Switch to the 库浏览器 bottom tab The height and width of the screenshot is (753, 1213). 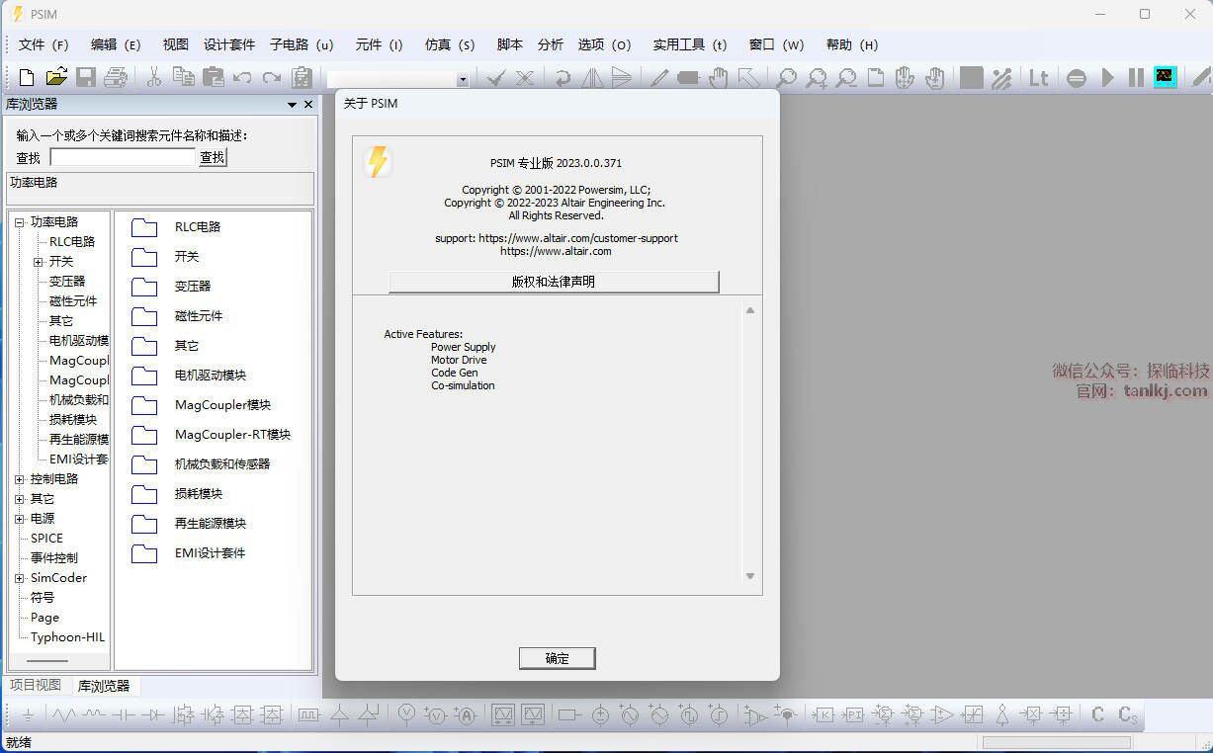click(104, 686)
